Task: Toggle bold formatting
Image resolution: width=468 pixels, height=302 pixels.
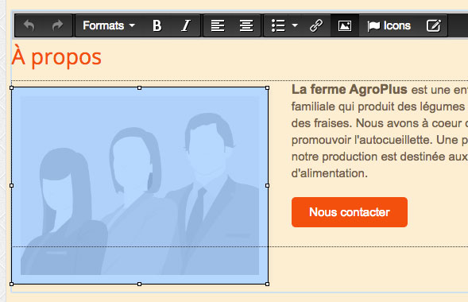Action: point(157,25)
